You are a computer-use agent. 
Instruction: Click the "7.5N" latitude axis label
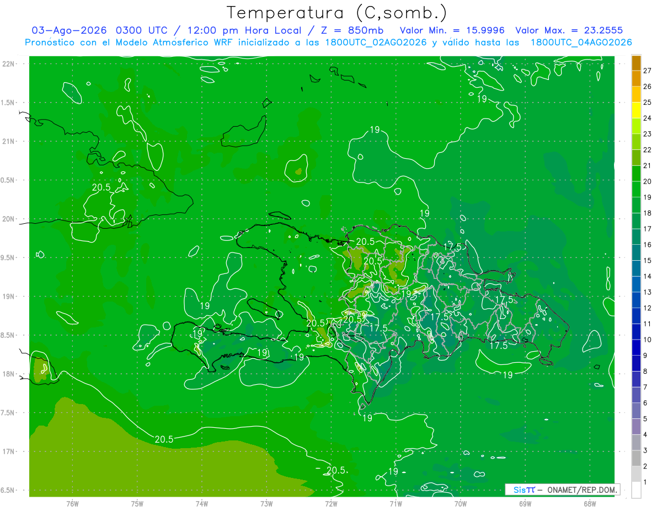tap(8, 413)
